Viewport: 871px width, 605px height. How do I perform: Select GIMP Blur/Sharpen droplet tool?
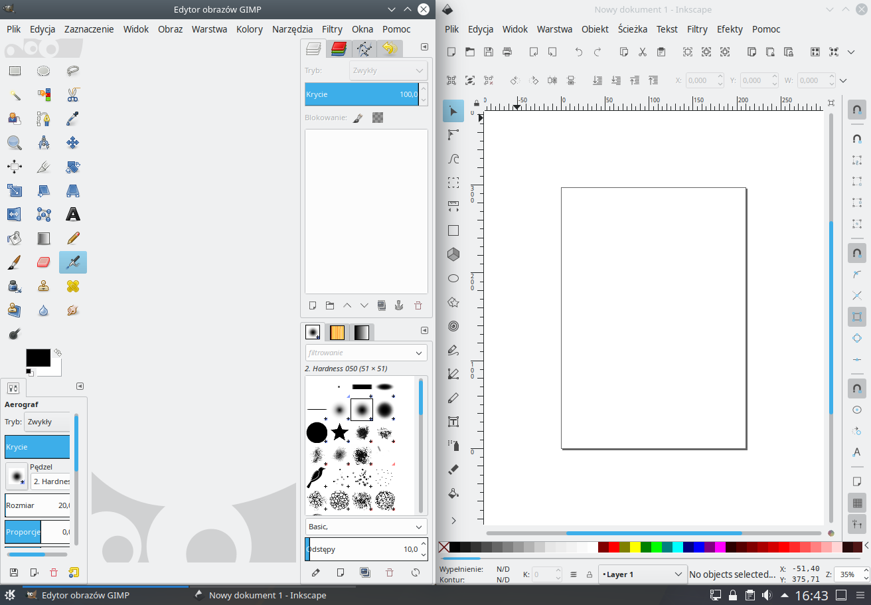(44, 309)
